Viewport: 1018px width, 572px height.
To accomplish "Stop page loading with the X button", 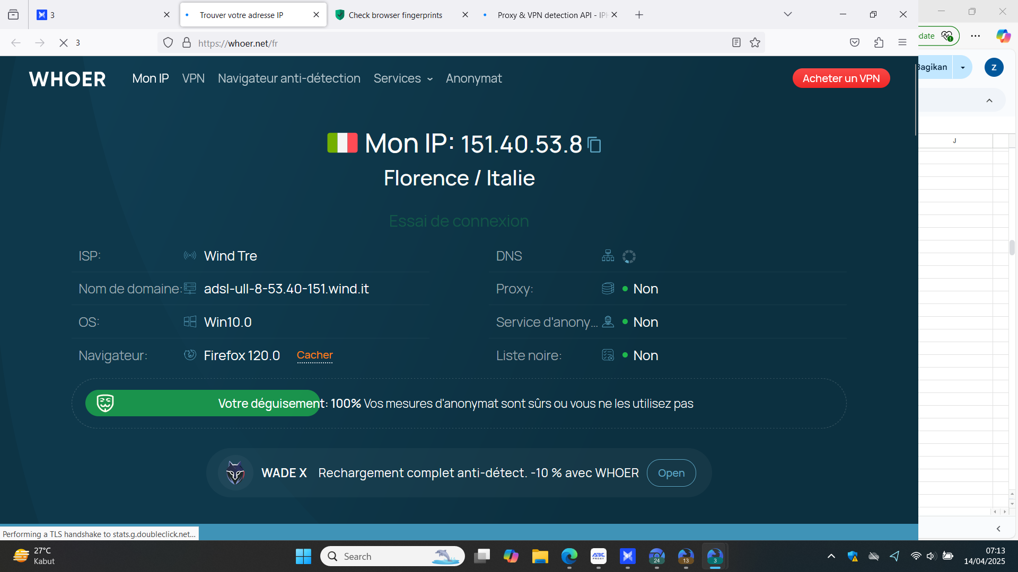I will [64, 43].
